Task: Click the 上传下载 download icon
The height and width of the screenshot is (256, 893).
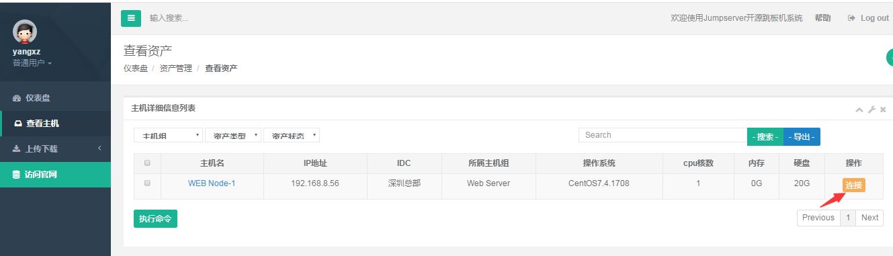Action: click(17, 149)
